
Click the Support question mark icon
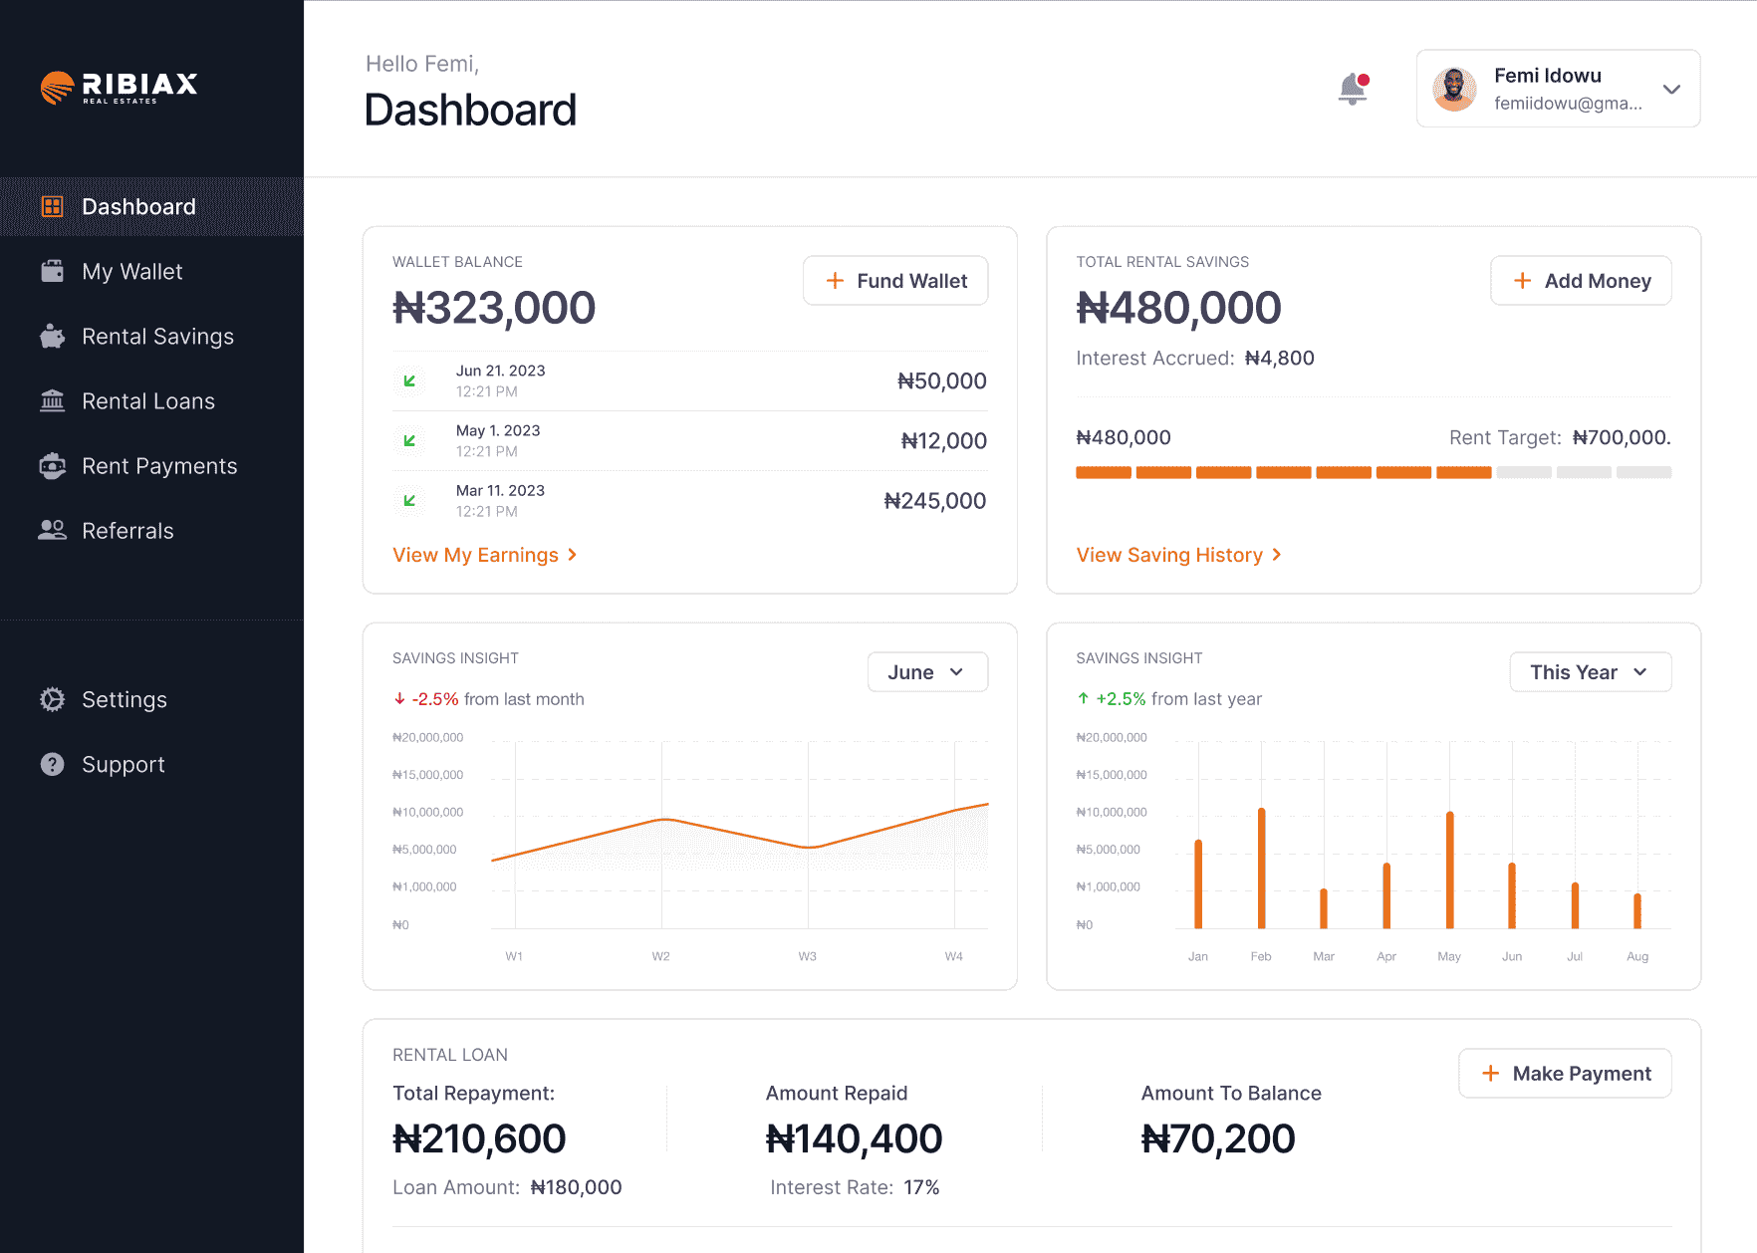click(x=53, y=764)
